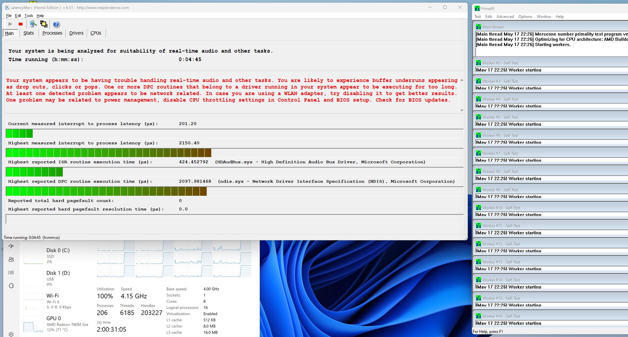Open the Users icon in Task Manager sidebar
This screenshot has width=628, height=337.
(11, 259)
